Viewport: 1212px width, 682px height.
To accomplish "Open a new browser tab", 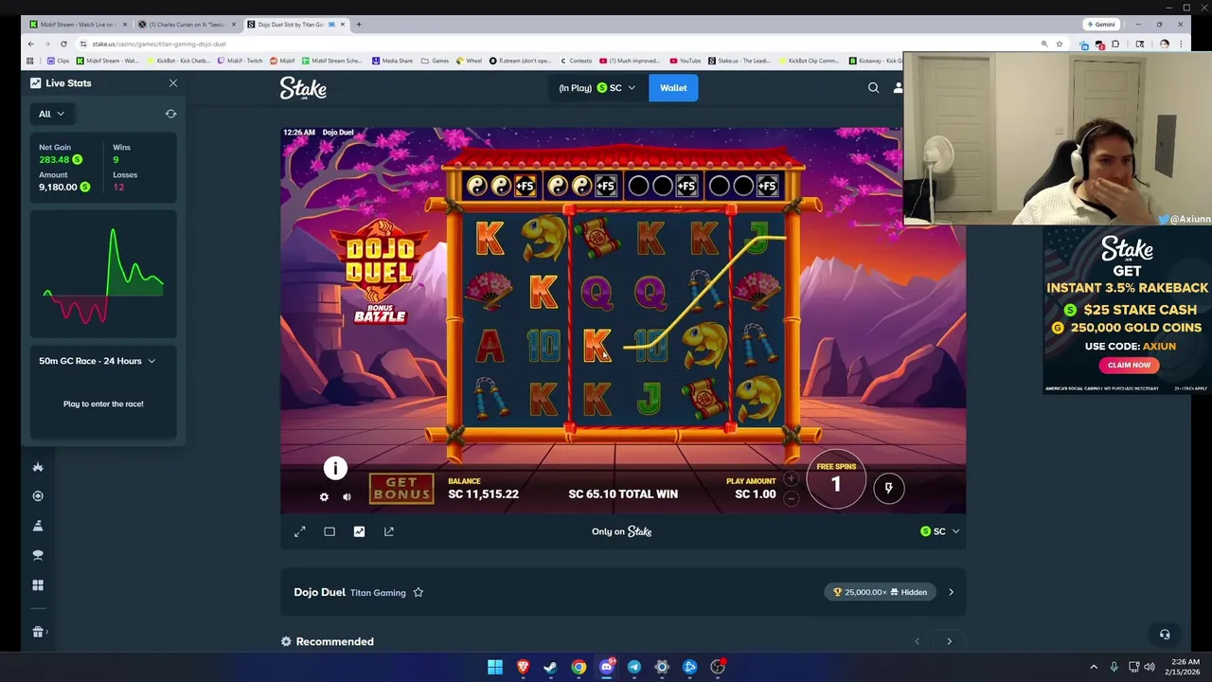I will click(x=359, y=24).
